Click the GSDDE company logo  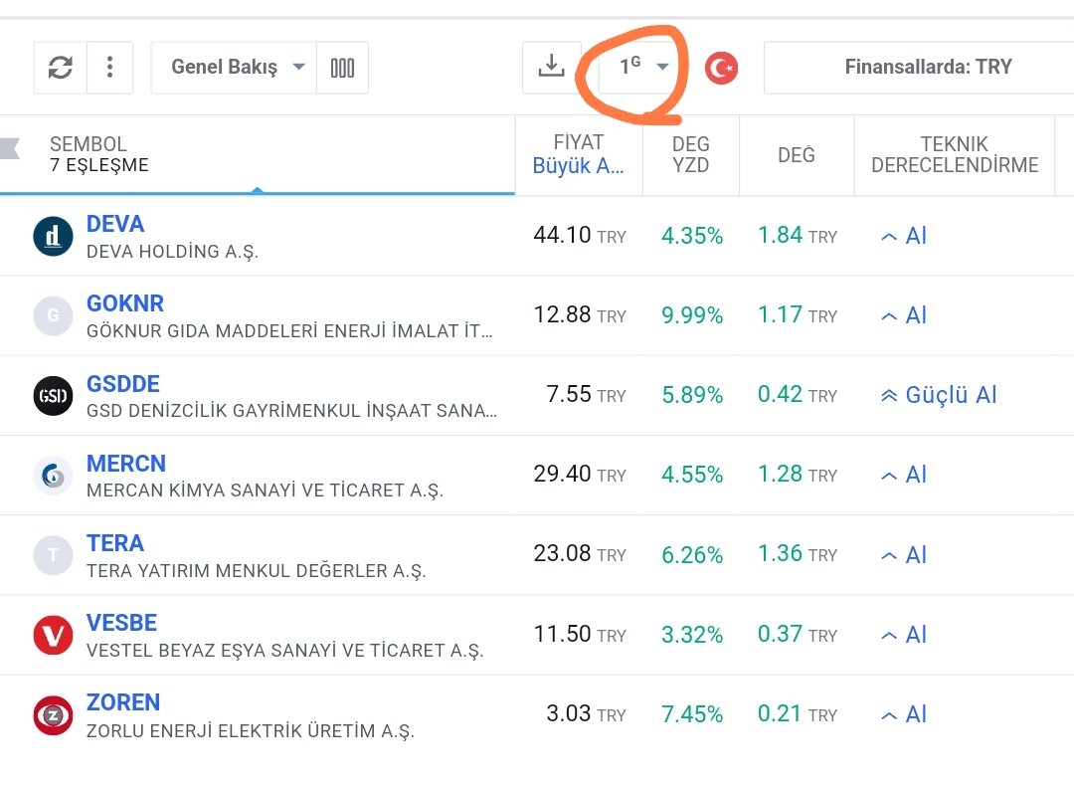(53, 396)
